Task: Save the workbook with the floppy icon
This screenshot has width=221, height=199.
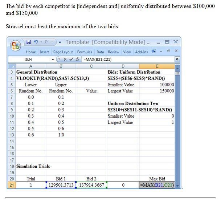Action: point(29,42)
